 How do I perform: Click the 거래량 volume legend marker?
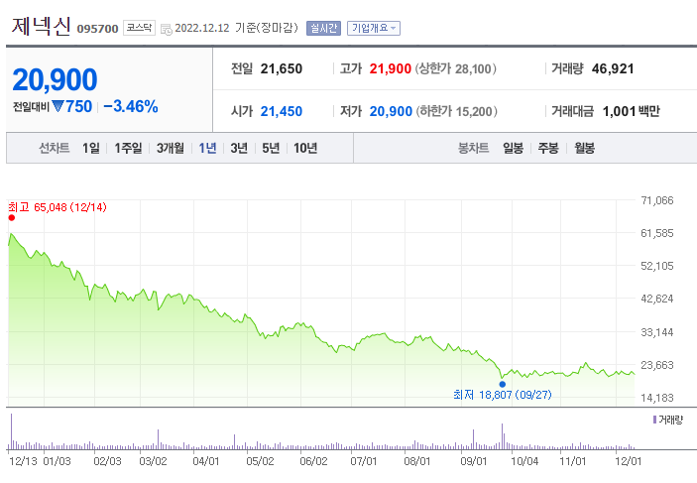(x=654, y=420)
